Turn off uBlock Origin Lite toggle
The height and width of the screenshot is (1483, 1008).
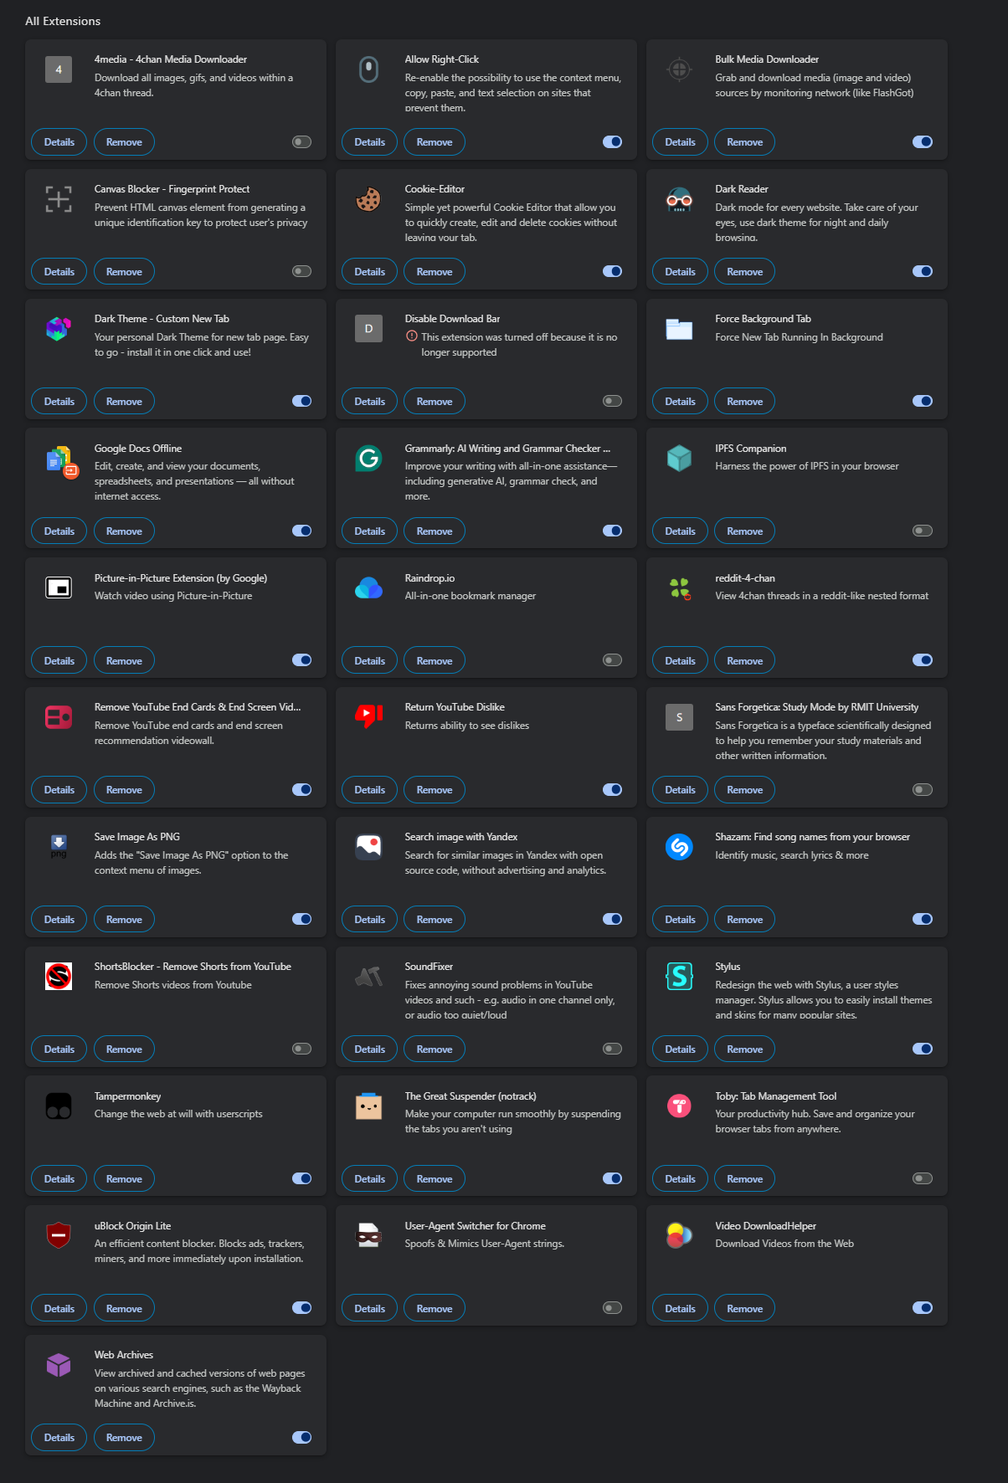point(301,1308)
